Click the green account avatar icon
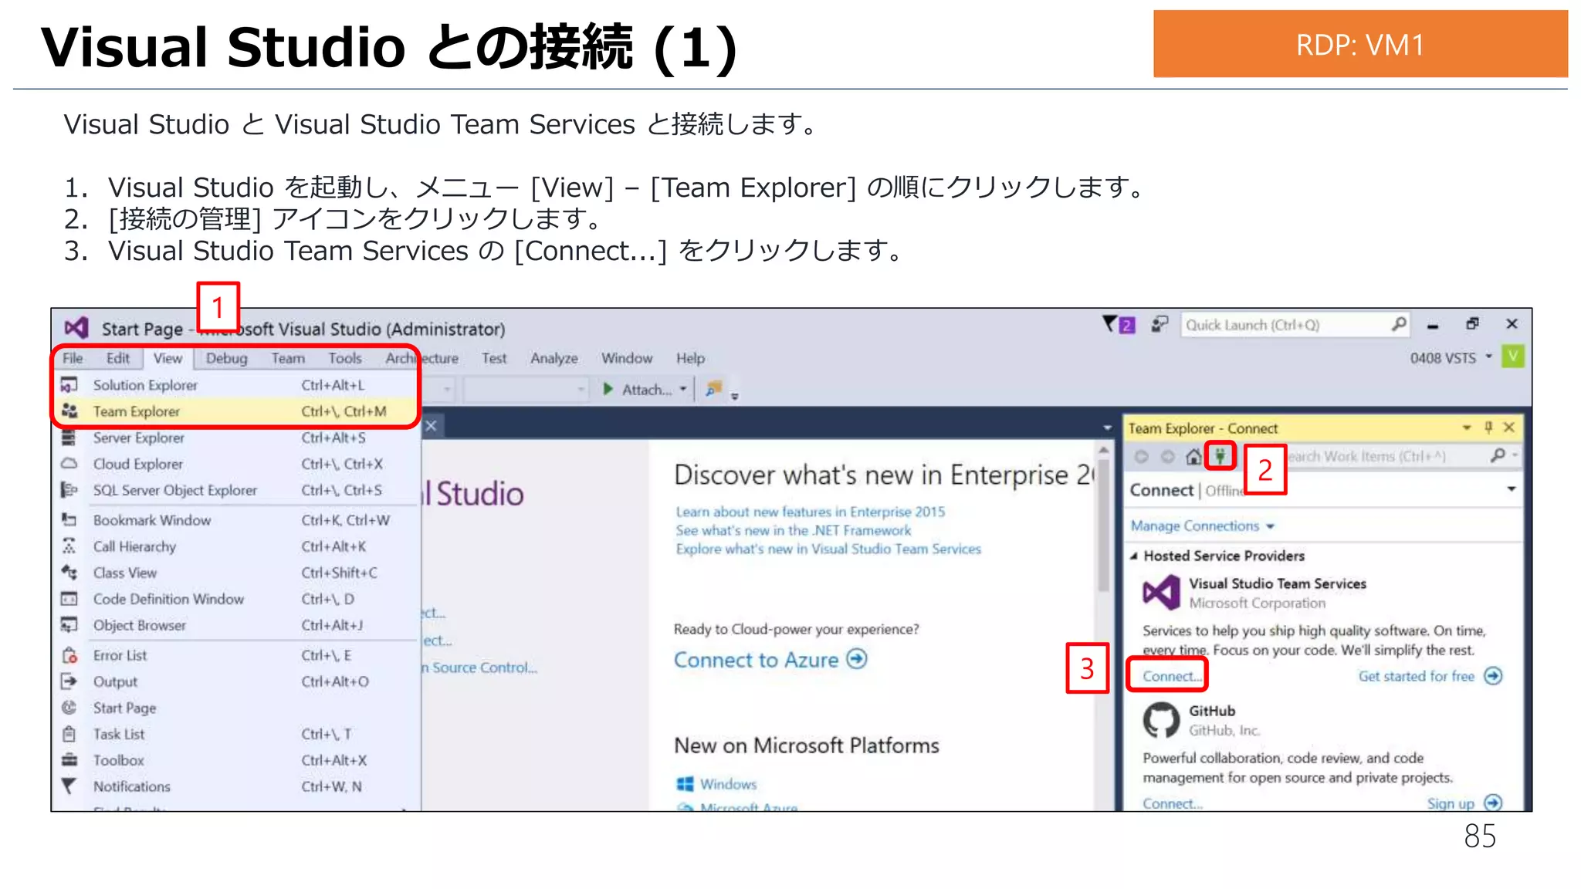The image size is (1581, 889). tap(1512, 357)
